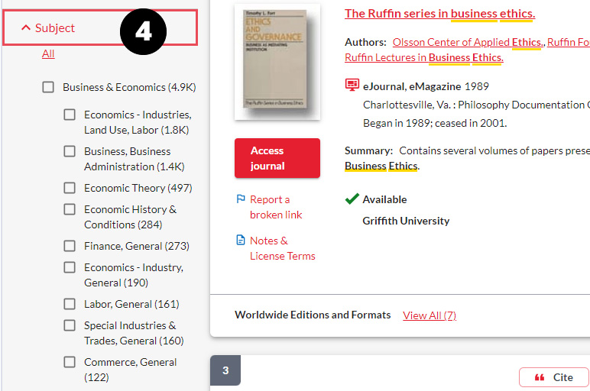Check Economic History & Conditions checkbox
Viewport: 590px width, 391px height.
tap(70, 209)
